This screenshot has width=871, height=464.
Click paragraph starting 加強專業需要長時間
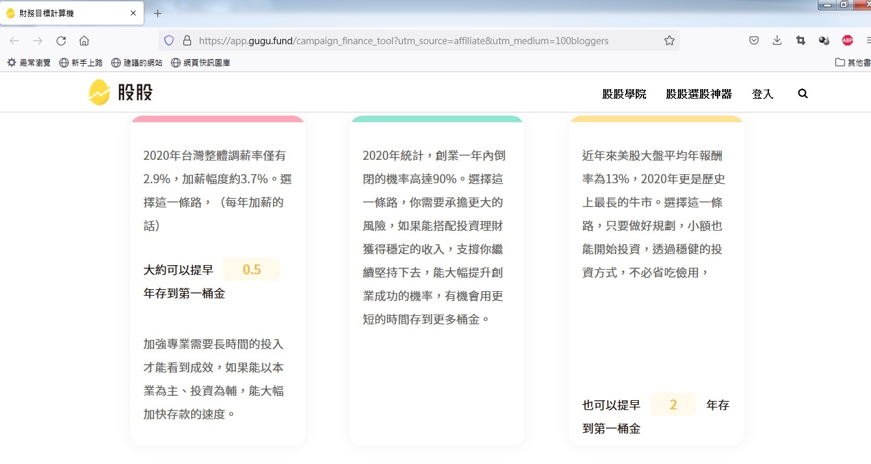point(214,379)
